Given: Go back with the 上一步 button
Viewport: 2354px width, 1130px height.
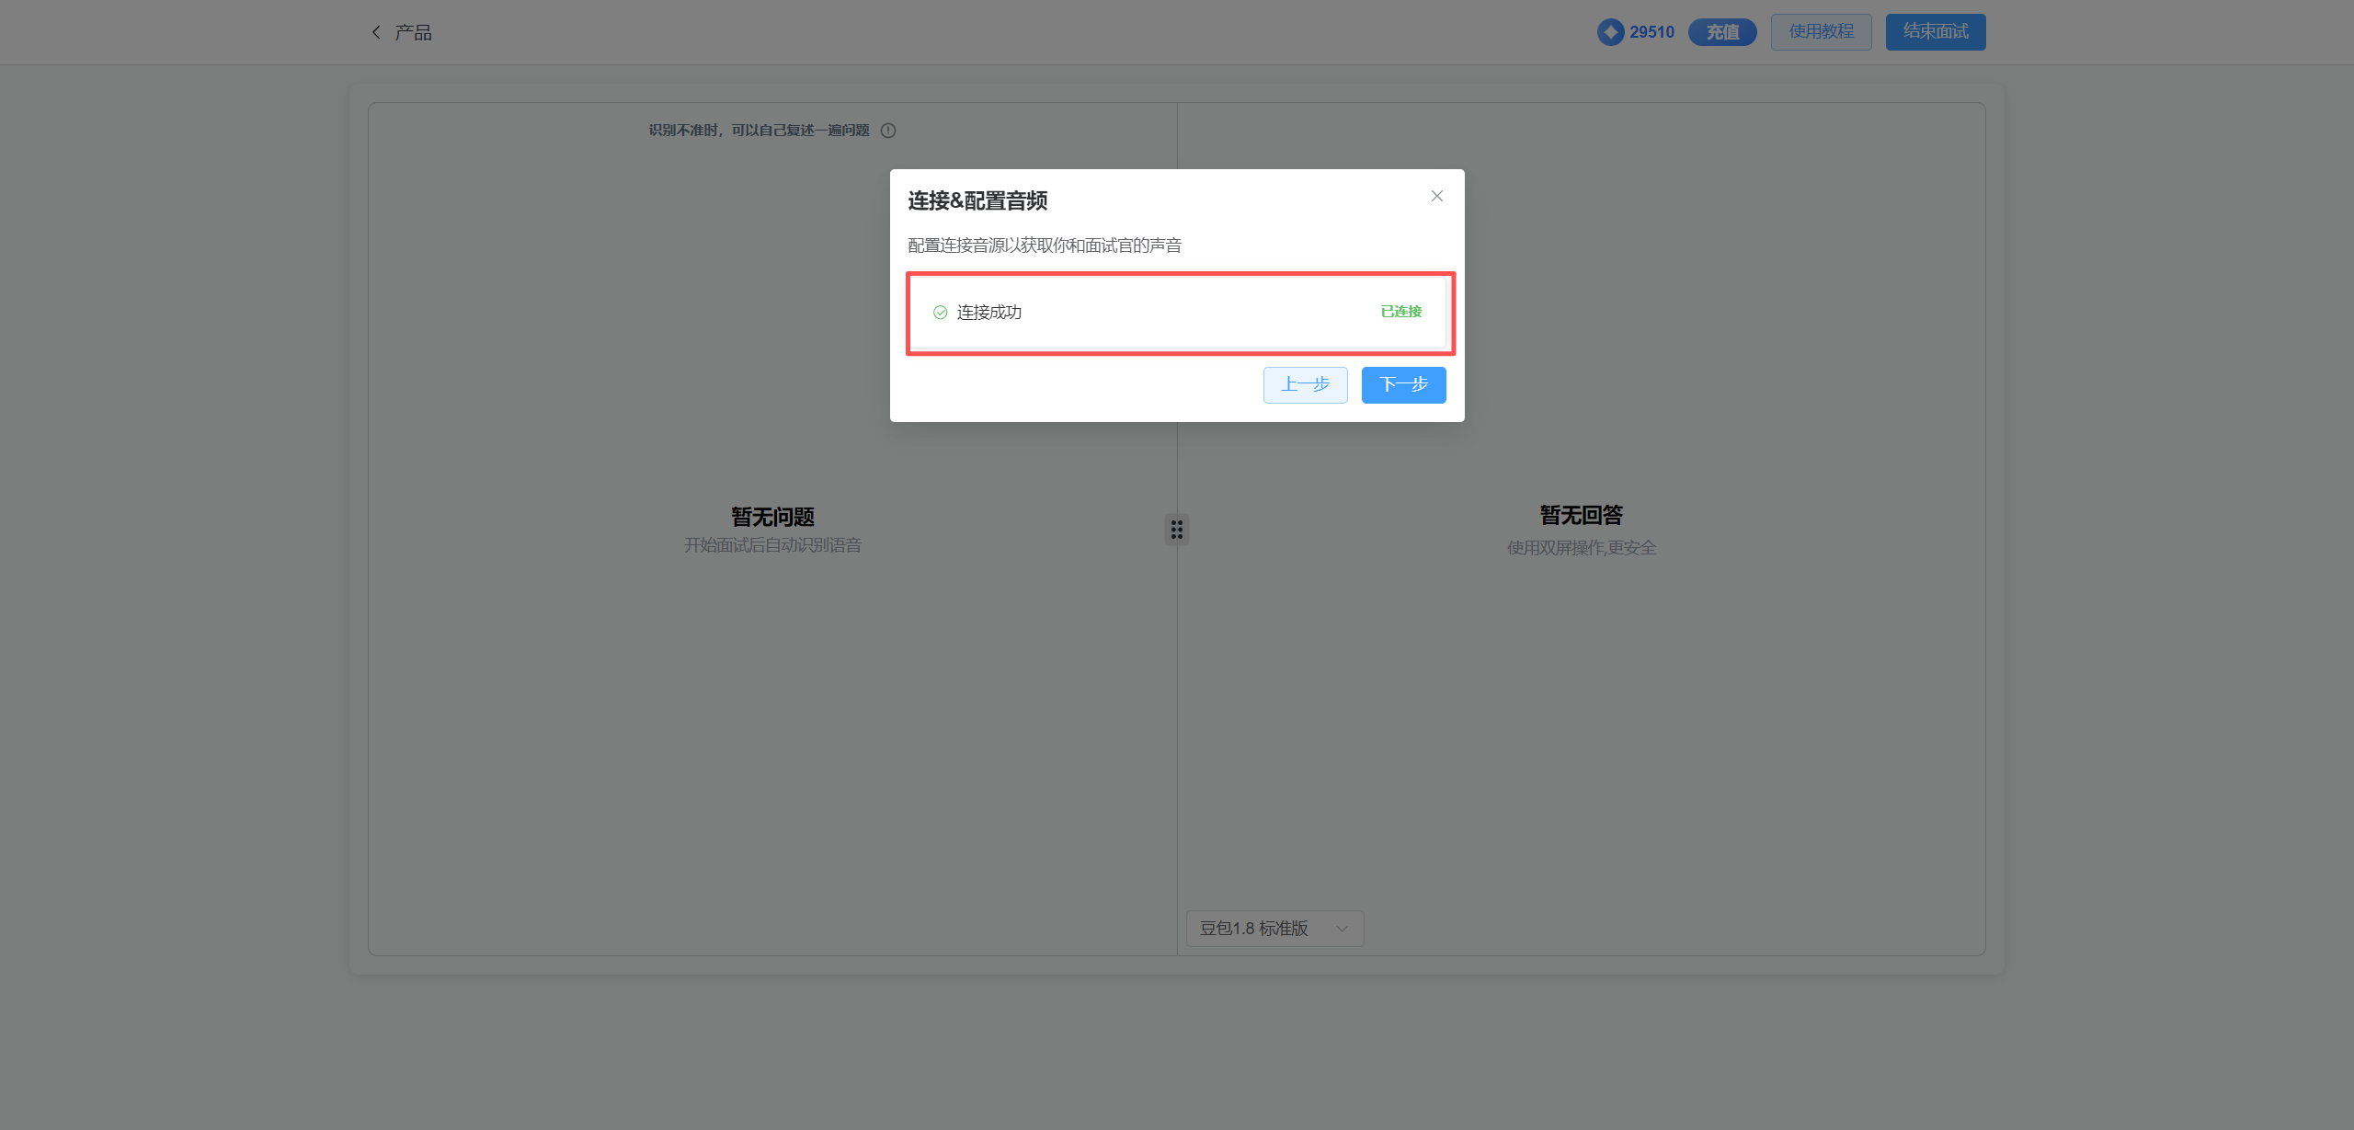Looking at the screenshot, I should (x=1305, y=384).
